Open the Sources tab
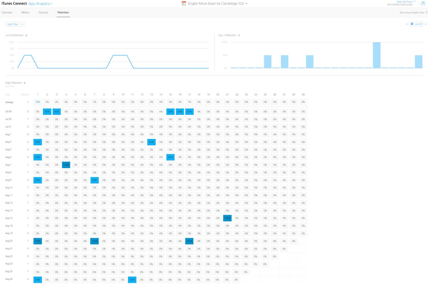The width and height of the screenshot is (428, 284). (x=43, y=13)
